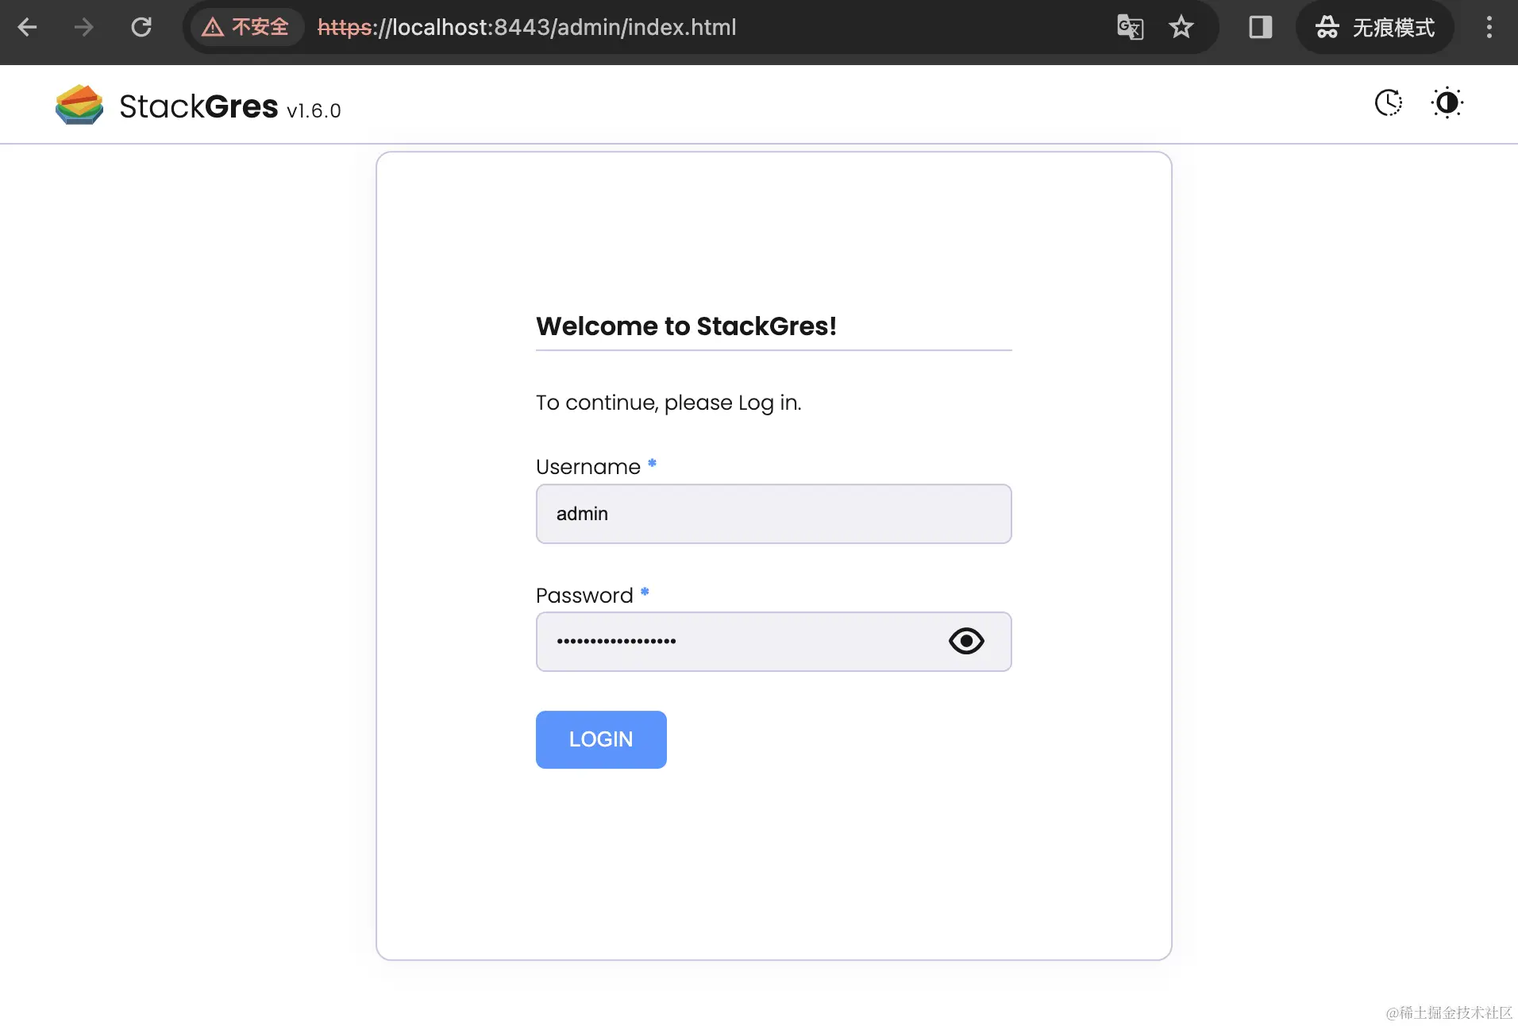
Task: Open the Google Translate page icon
Action: [1130, 27]
